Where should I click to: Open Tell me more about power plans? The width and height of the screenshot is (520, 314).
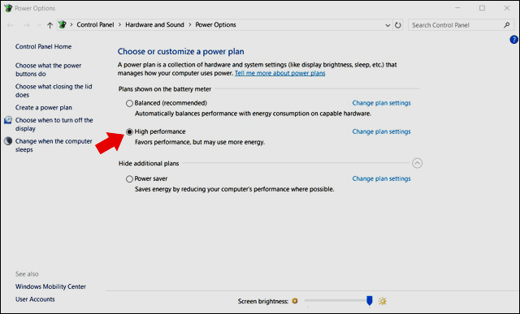(279, 73)
